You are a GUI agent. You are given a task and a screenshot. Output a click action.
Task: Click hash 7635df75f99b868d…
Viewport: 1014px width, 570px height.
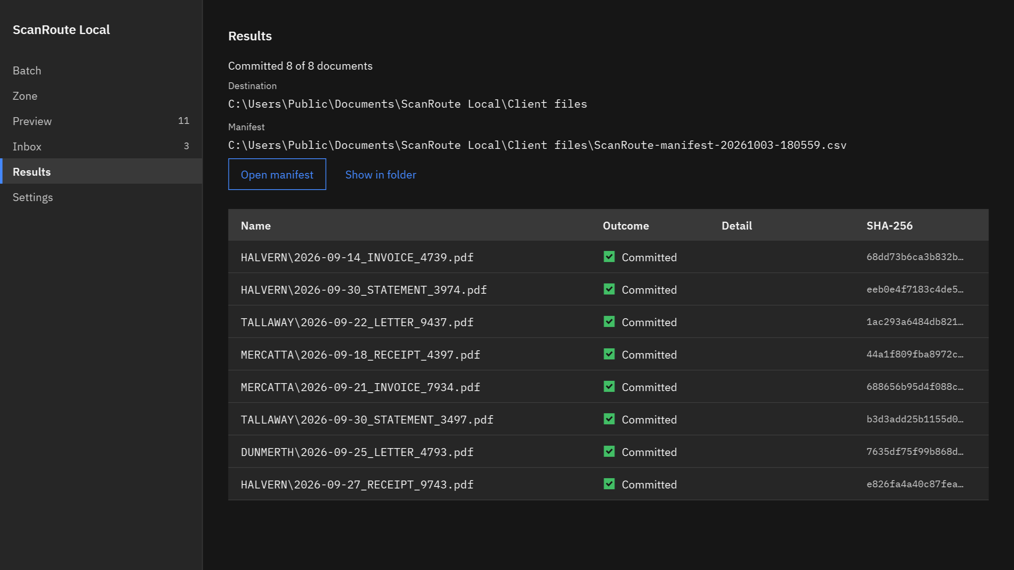click(x=915, y=452)
